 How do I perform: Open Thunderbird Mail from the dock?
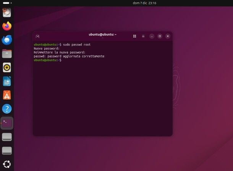click(7, 40)
